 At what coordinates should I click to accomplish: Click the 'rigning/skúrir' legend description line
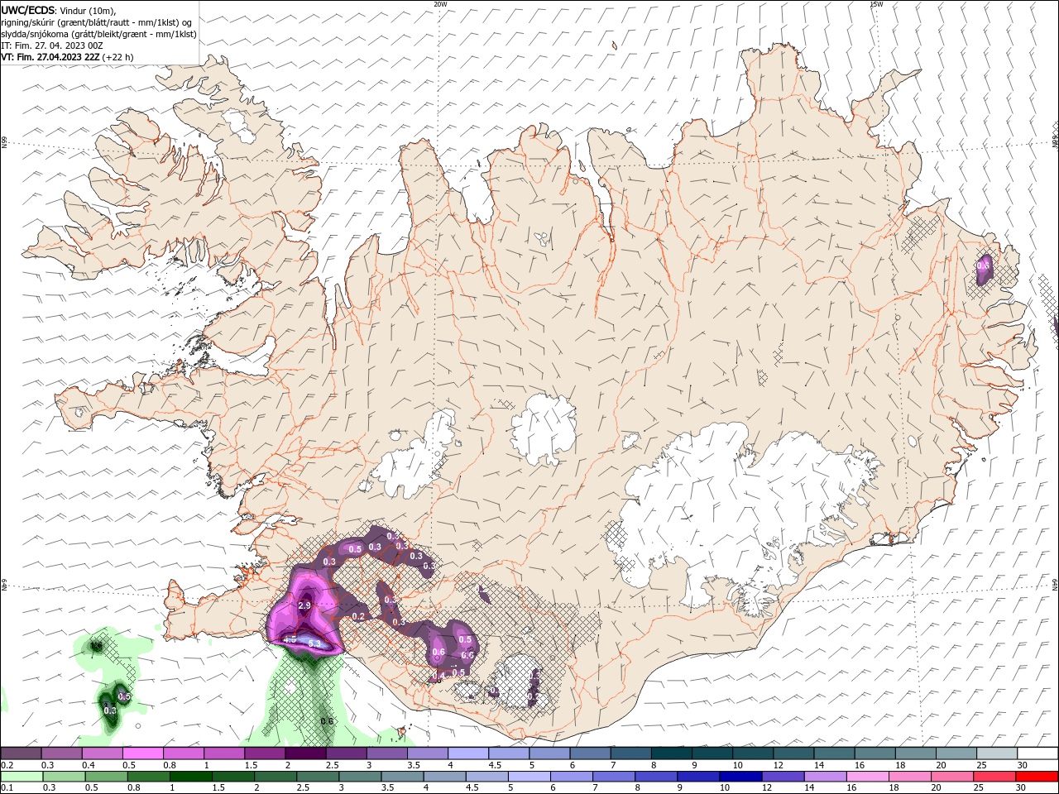97,22
